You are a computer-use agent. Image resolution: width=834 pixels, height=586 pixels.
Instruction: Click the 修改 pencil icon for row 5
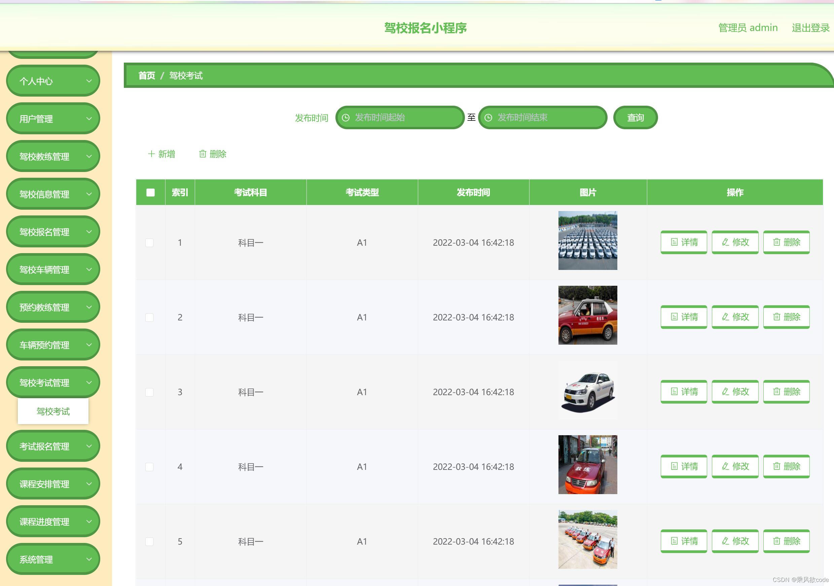[725, 541]
